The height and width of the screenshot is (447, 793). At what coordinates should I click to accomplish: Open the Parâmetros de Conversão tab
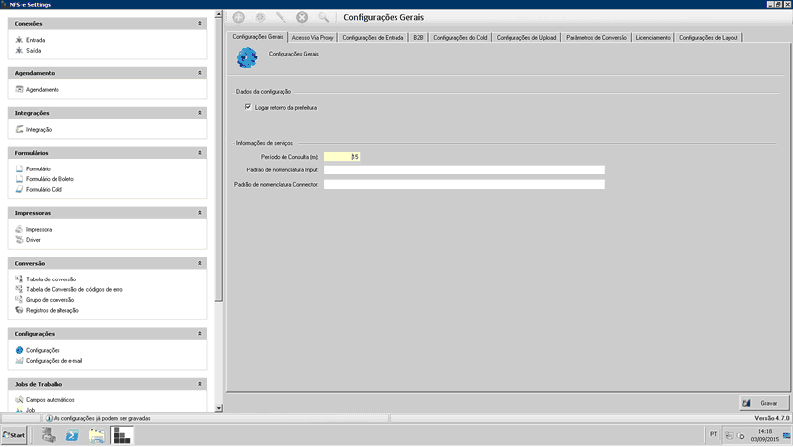pyautogui.click(x=597, y=38)
